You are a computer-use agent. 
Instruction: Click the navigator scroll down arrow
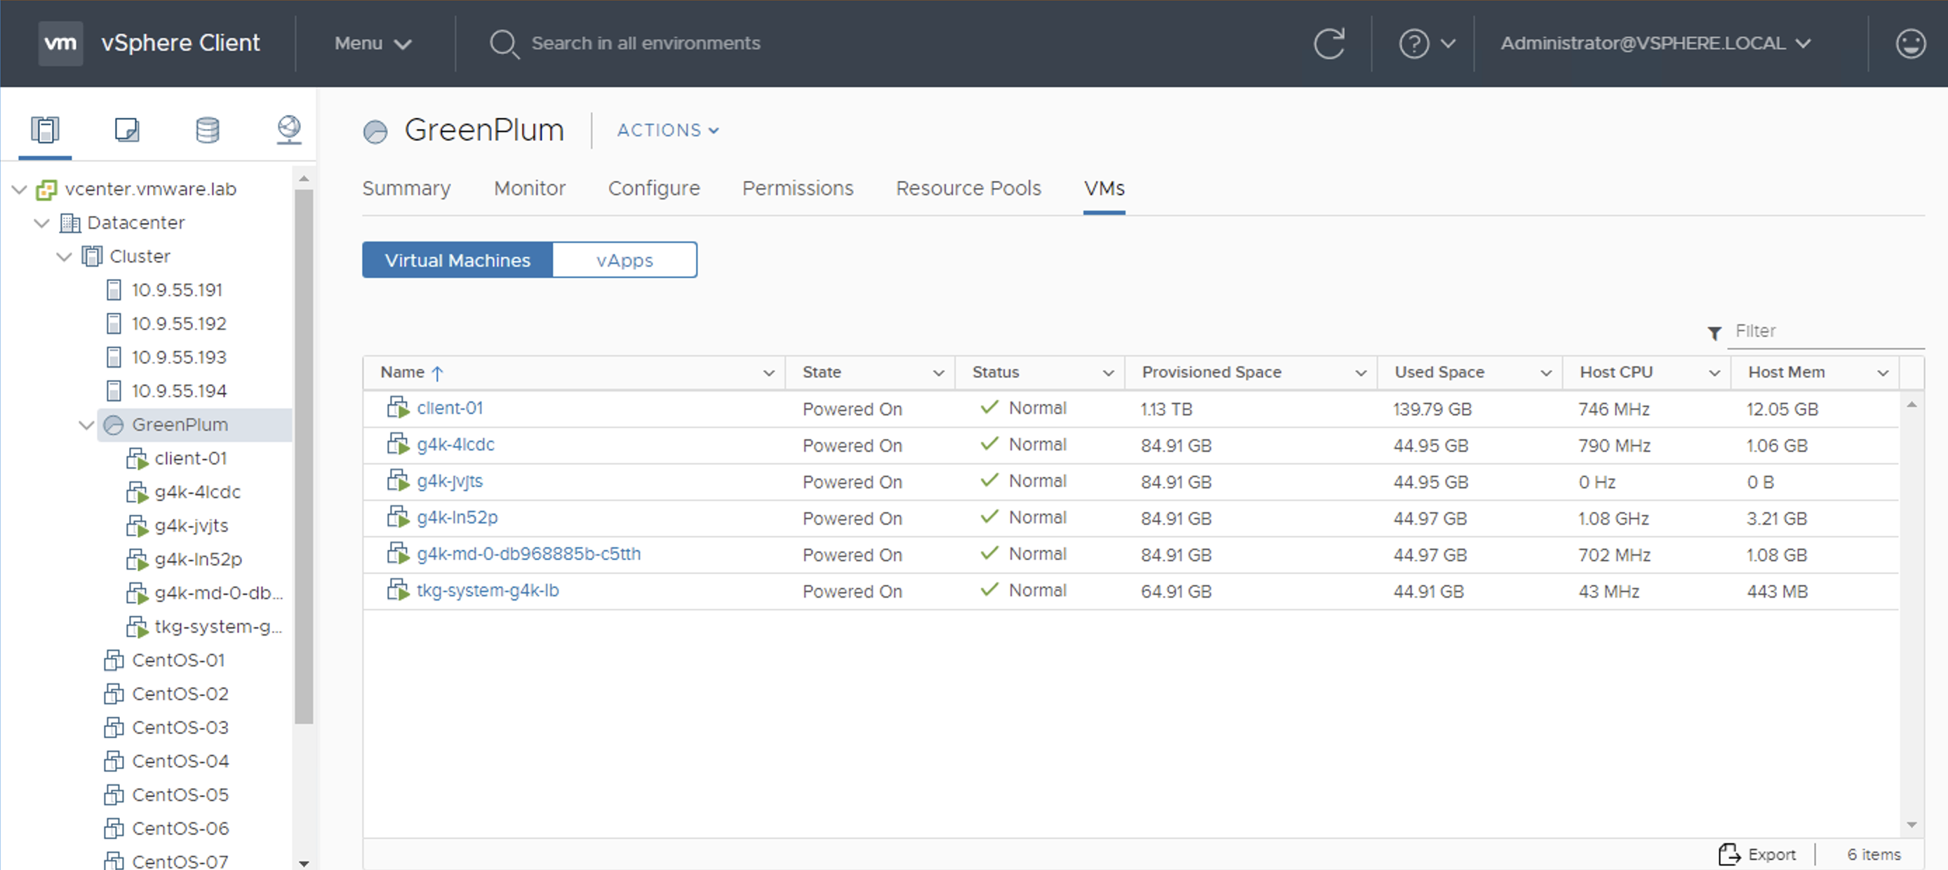point(304,862)
